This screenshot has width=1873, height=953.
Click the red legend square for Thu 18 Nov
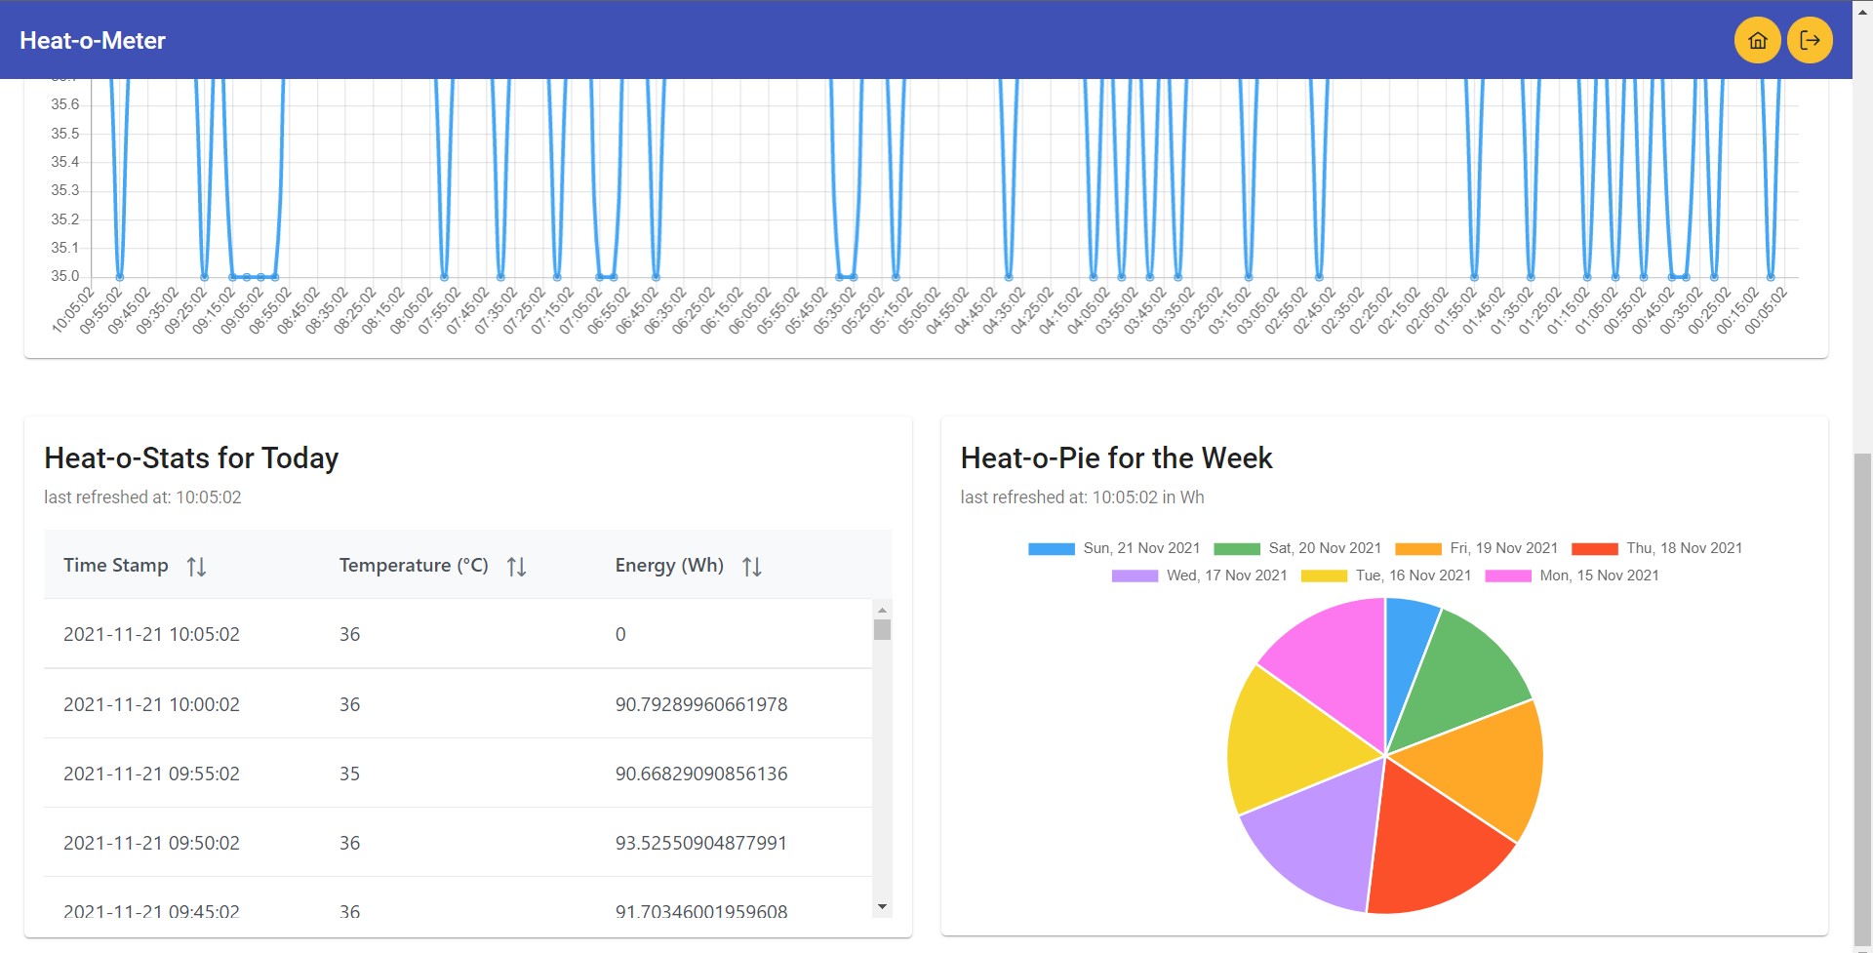[x=1594, y=548]
